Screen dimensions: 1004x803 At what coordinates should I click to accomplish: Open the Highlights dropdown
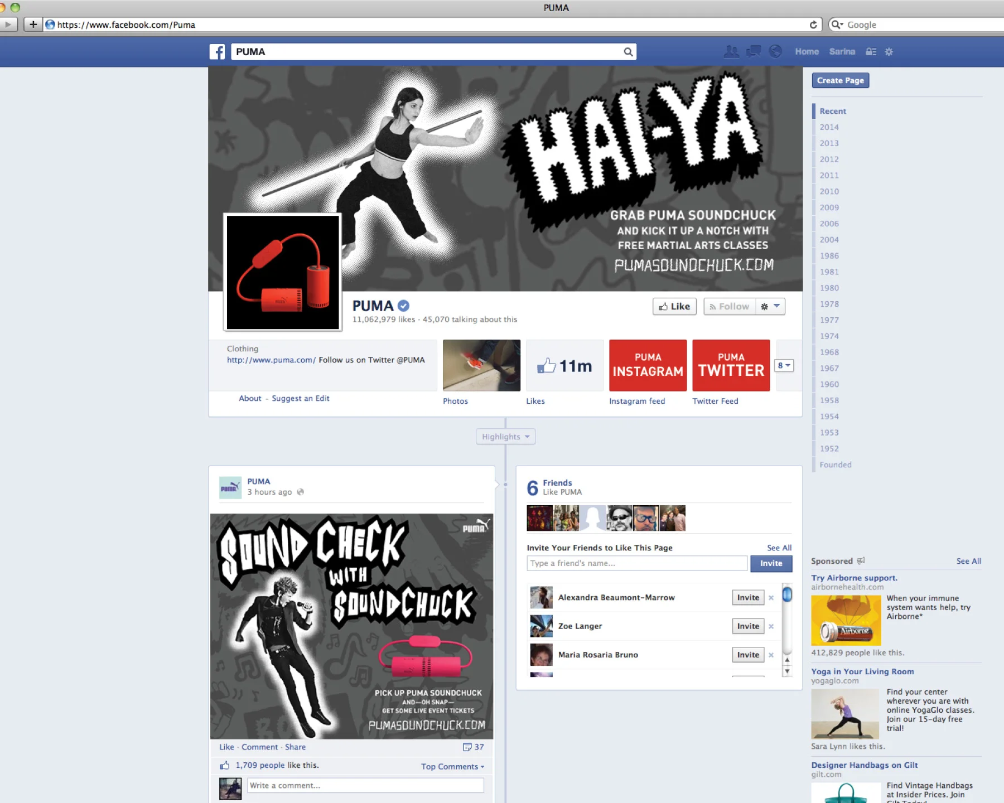coord(505,437)
